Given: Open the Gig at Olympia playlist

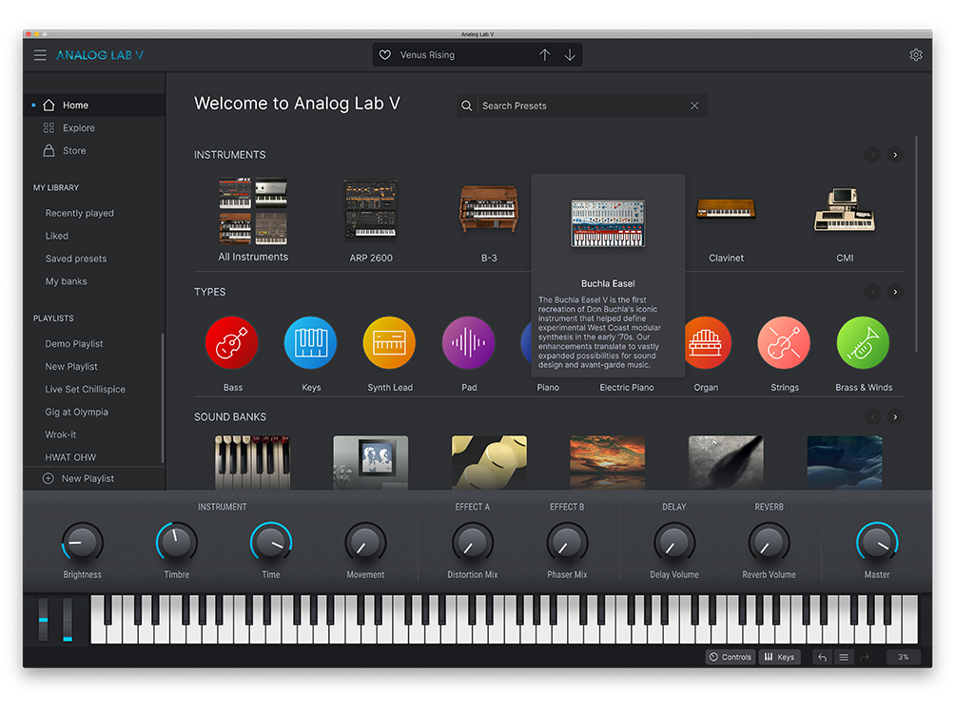Looking at the screenshot, I should [76, 412].
